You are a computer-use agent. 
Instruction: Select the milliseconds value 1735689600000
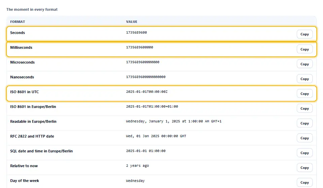pyautogui.click(x=139, y=47)
